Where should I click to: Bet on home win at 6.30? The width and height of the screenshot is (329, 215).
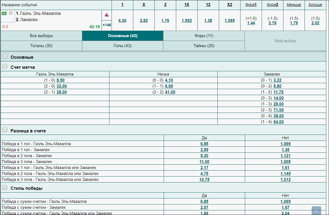pos(122,21)
